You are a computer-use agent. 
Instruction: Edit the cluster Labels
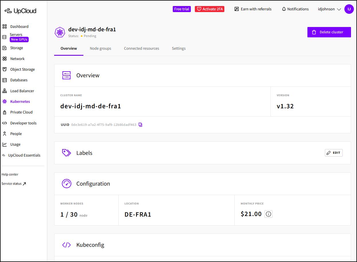[x=334, y=153]
